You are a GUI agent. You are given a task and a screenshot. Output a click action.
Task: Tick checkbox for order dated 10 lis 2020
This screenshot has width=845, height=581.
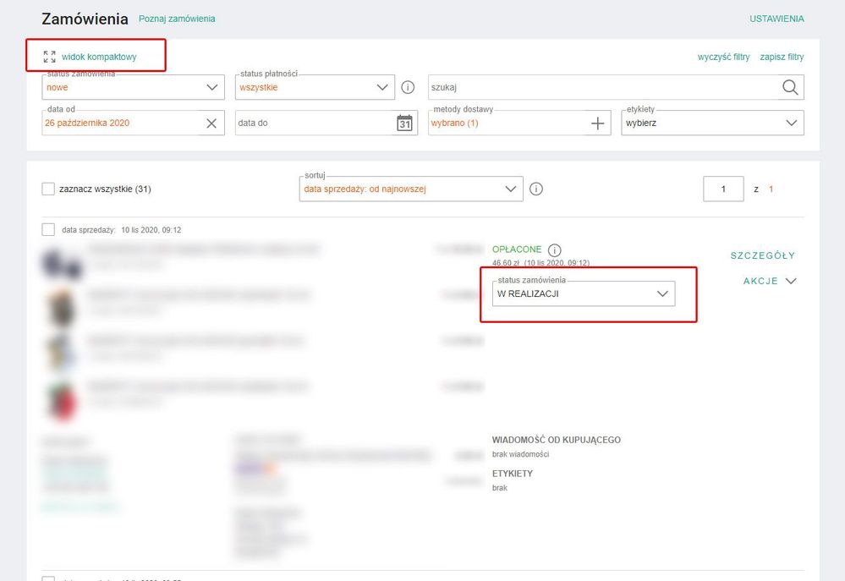pos(48,229)
